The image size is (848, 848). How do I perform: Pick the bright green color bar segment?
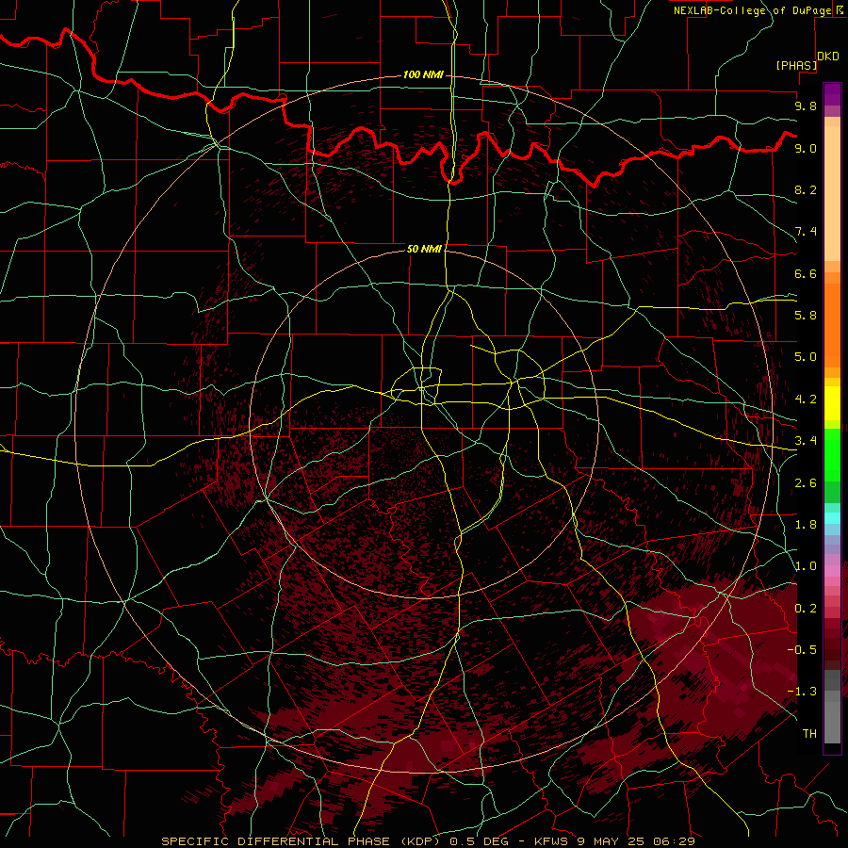832,455
